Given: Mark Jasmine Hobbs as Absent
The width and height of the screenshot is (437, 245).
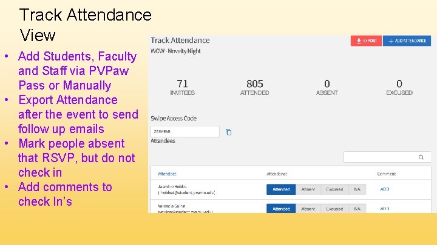Looking at the screenshot, I should [x=308, y=189].
